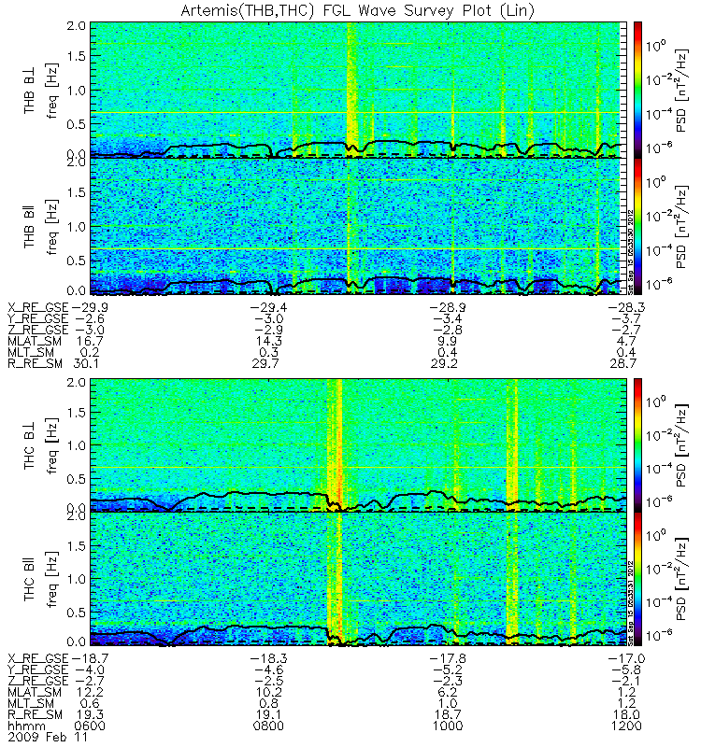This screenshot has height=747, width=701.
Task: Select the THC B-parallel spectrogram panel
Action: [x=358, y=579]
